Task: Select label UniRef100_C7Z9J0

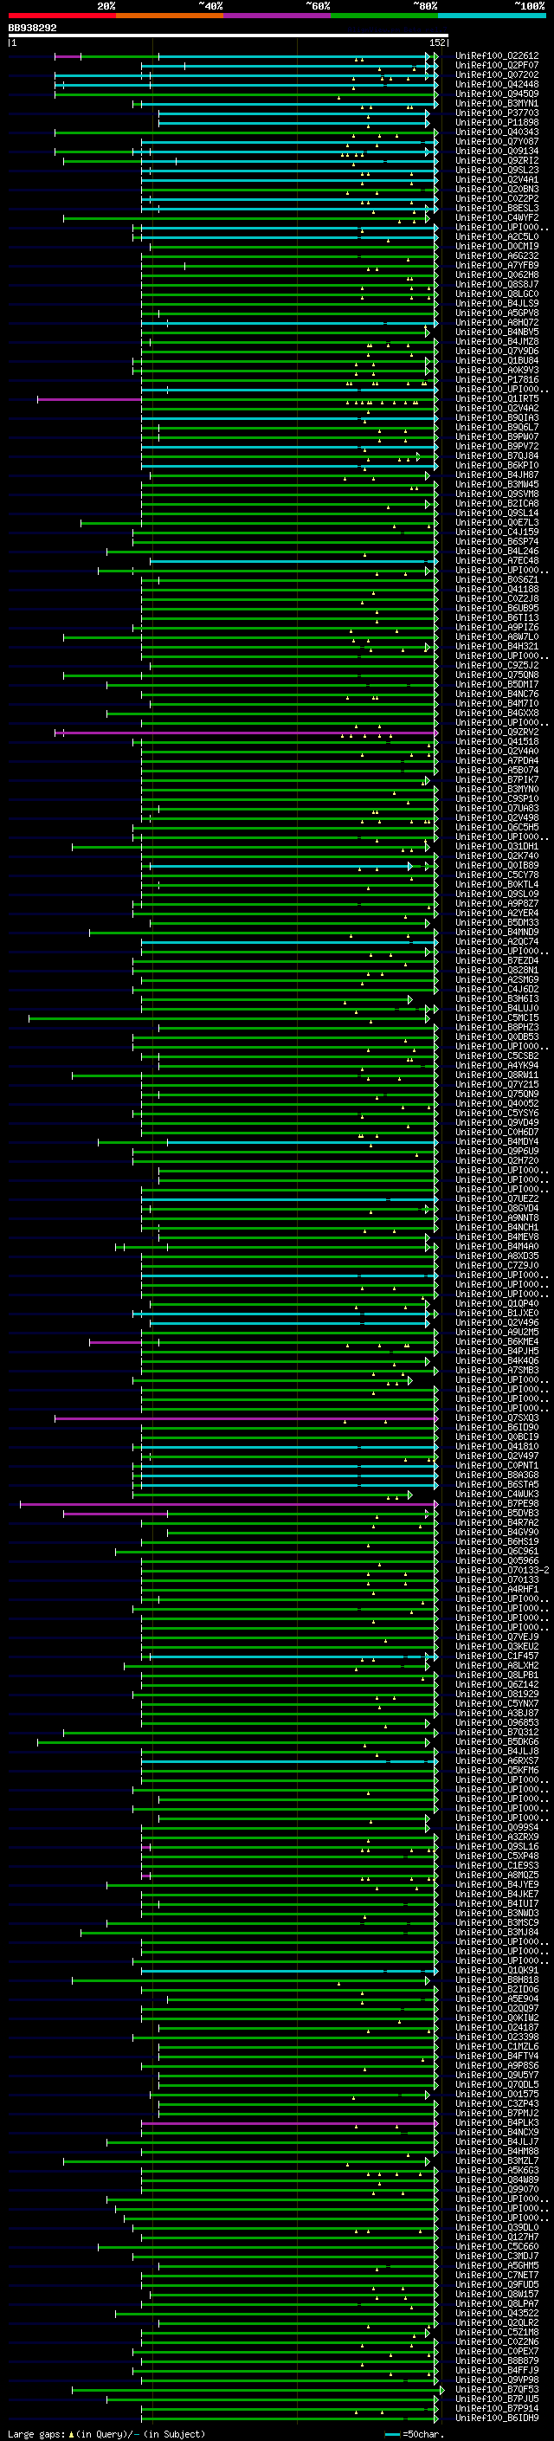Action: pos(497,1265)
